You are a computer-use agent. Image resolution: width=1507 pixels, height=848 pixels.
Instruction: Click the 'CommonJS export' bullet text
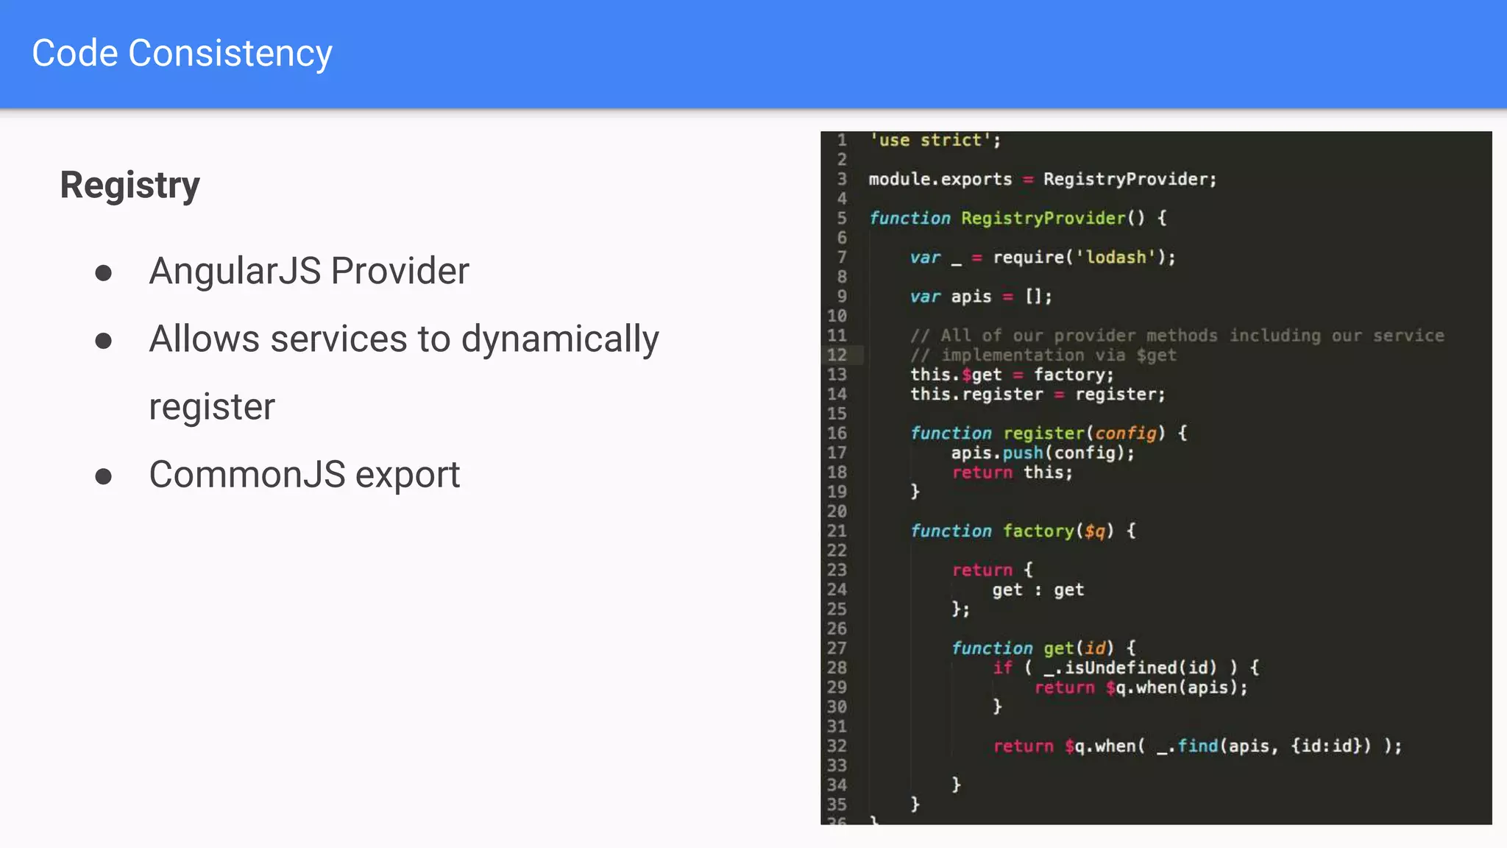[305, 474]
